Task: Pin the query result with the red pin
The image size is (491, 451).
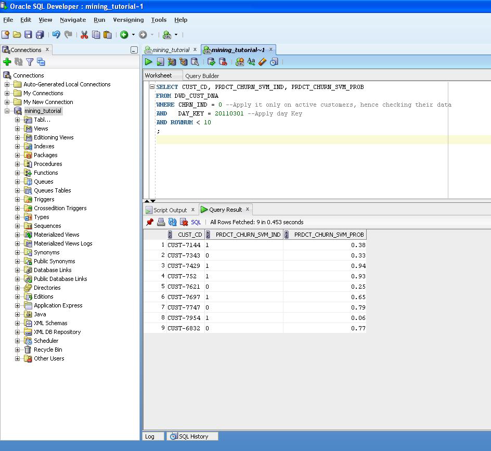Action: [x=150, y=222]
